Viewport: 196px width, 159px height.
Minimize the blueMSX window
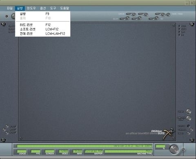coord(187,3)
